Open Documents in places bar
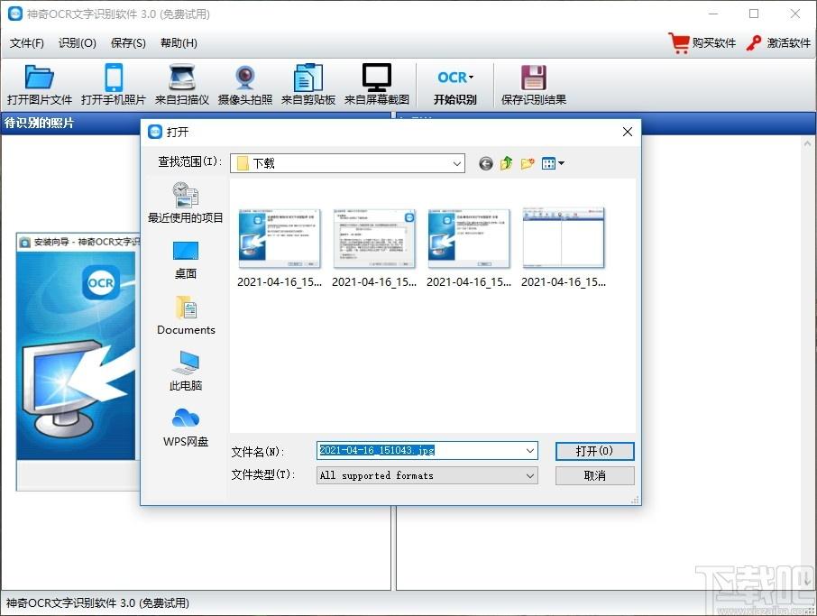Image resolution: width=817 pixels, height=616 pixels. pos(186,316)
